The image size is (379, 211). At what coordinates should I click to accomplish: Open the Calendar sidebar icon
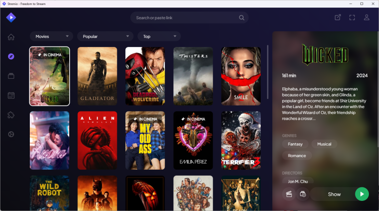click(x=11, y=95)
